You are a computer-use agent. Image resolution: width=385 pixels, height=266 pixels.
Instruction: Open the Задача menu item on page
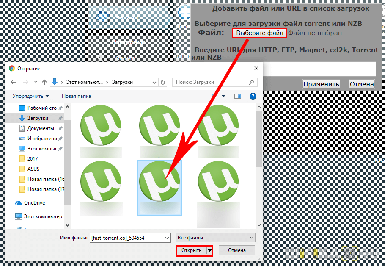129,17
